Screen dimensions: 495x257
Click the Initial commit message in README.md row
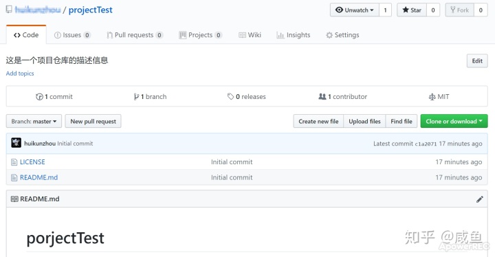click(x=232, y=177)
